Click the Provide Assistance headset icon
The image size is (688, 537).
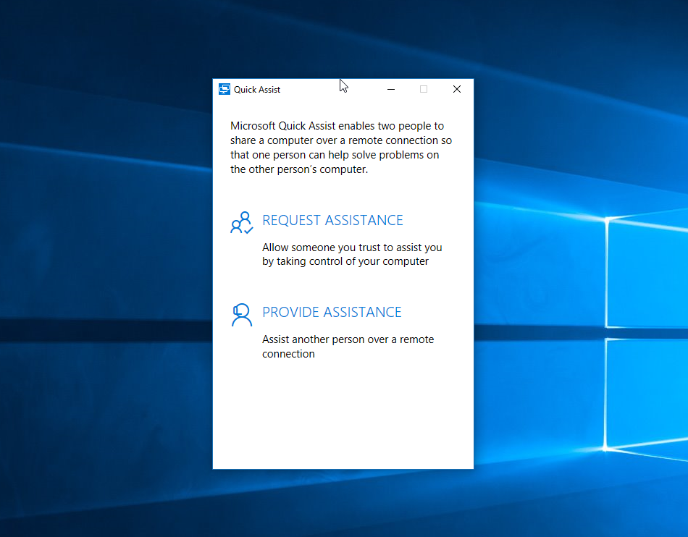tap(241, 315)
